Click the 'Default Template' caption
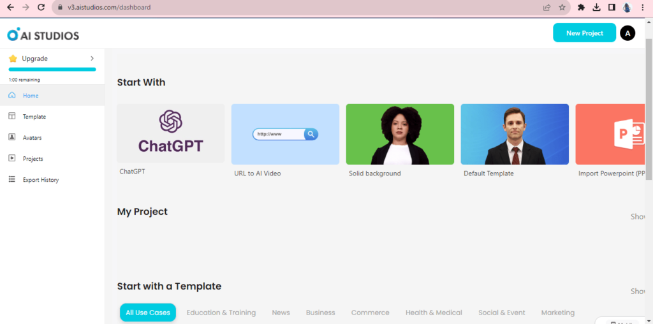Image resolution: width=653 pixels, height=324 pixels. (488, 173)
